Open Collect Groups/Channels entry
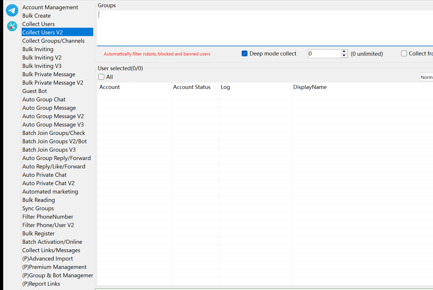This screenshot has width=433, height=290. coord(54,41)
